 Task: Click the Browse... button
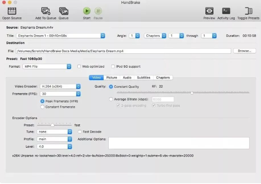pyautogui.click(x=244, y=51)
